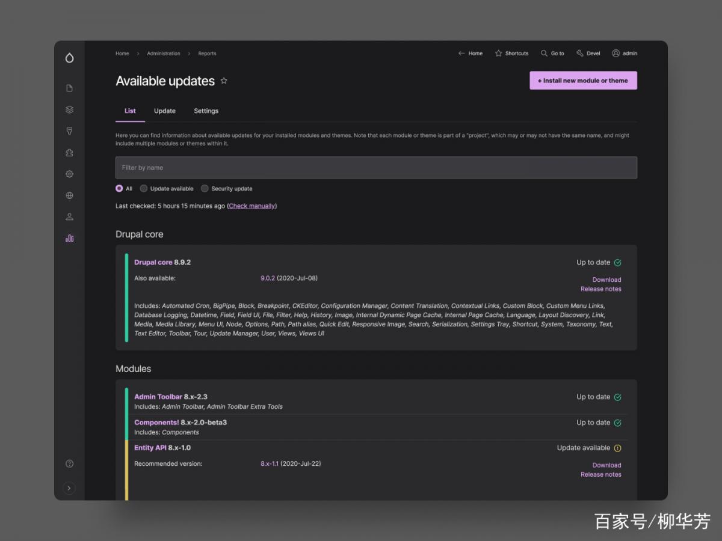Click the star beside Available updates title
722x541 pixels.
pos(224,81)
